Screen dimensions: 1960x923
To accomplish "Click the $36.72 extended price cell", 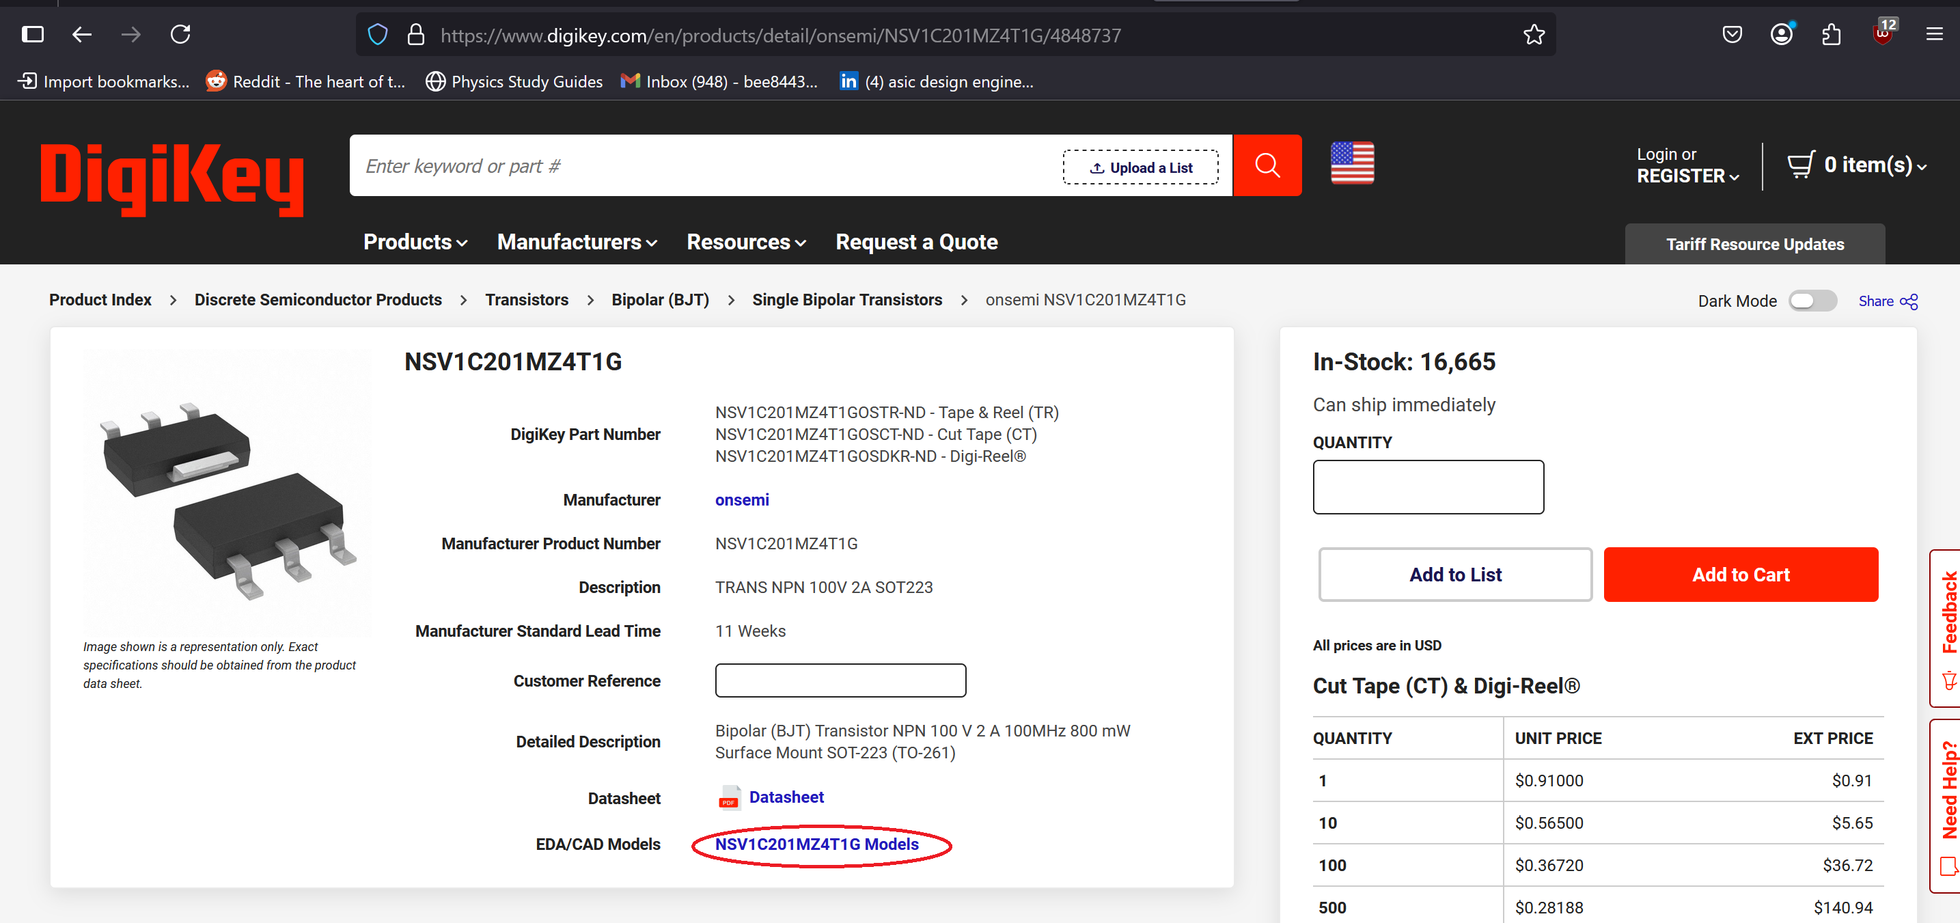I will (1847, 865).
